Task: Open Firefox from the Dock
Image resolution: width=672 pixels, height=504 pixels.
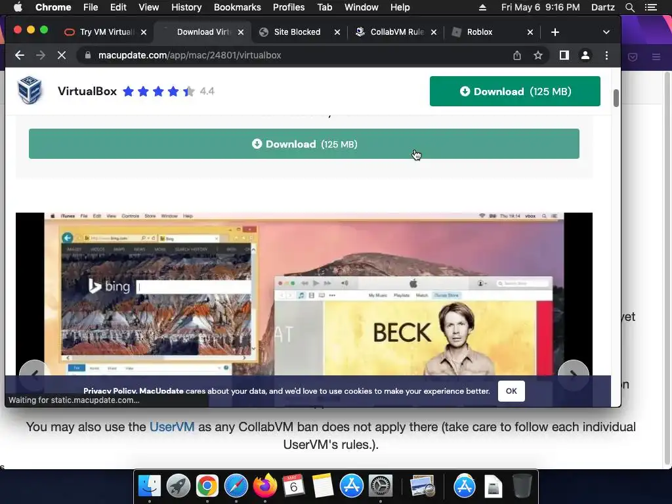Action: point(265,486)
